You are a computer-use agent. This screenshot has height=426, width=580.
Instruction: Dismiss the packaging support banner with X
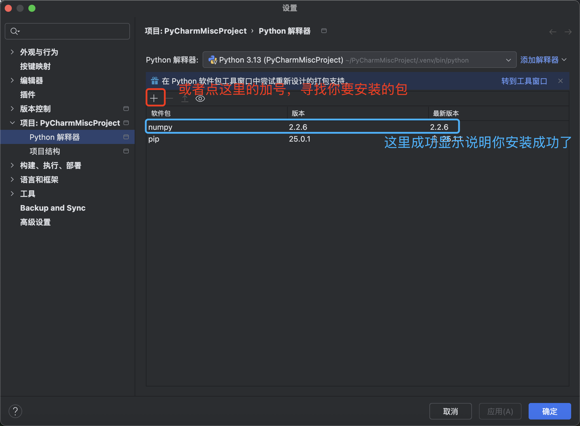coord(561,81)
